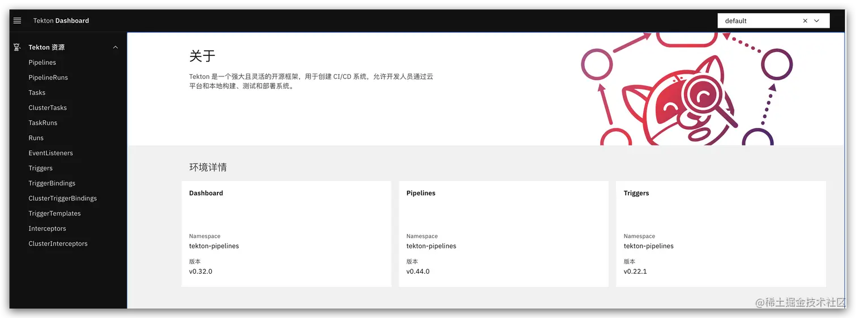The width and height of the screenshot is (856, 318).
Task: Click the Dashboard version v0.32.0
Action: coord(200,272)
